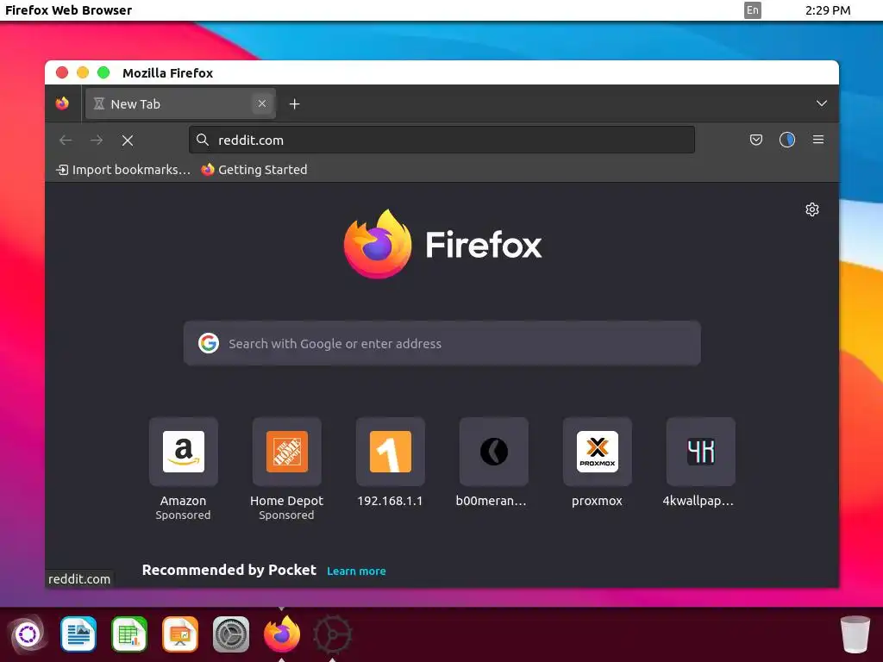Open the dark gear icon in the dock
The image size is (883, 662).
pos(332,634)
